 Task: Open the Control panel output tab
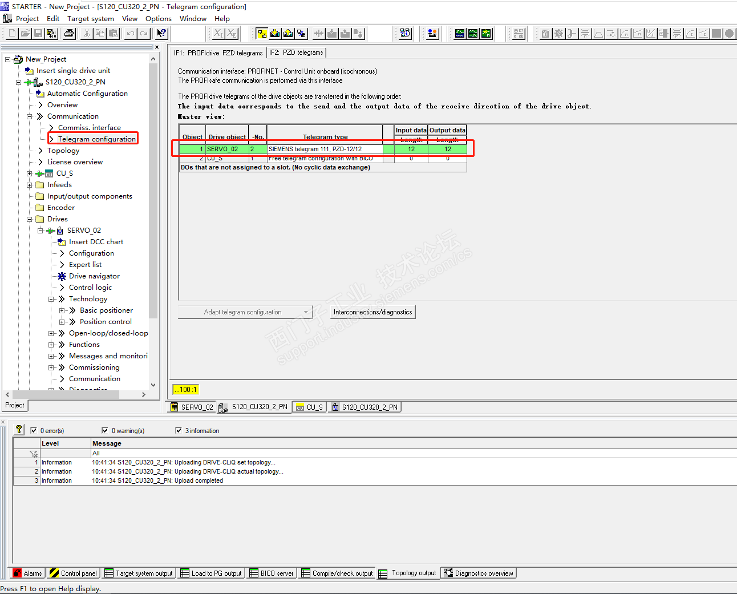[74, 573]
